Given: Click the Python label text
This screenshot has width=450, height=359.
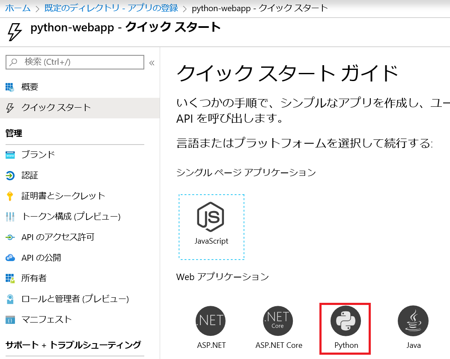Looking at the screenshot, I should pos(346,346).
